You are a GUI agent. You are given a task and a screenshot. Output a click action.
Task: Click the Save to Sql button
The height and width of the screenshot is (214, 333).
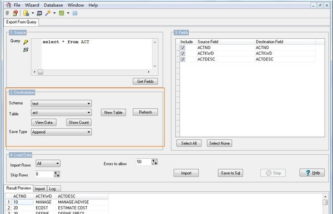230,173
